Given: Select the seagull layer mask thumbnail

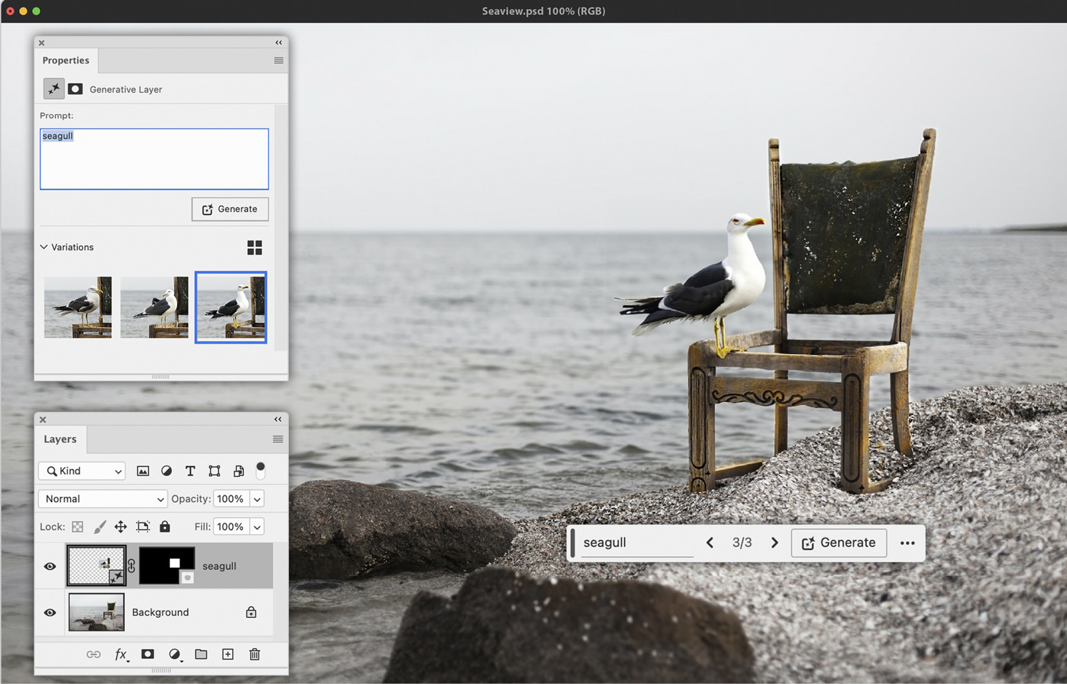Looking at the screenshot, I should pyautogui.click(x=167, y=566).
